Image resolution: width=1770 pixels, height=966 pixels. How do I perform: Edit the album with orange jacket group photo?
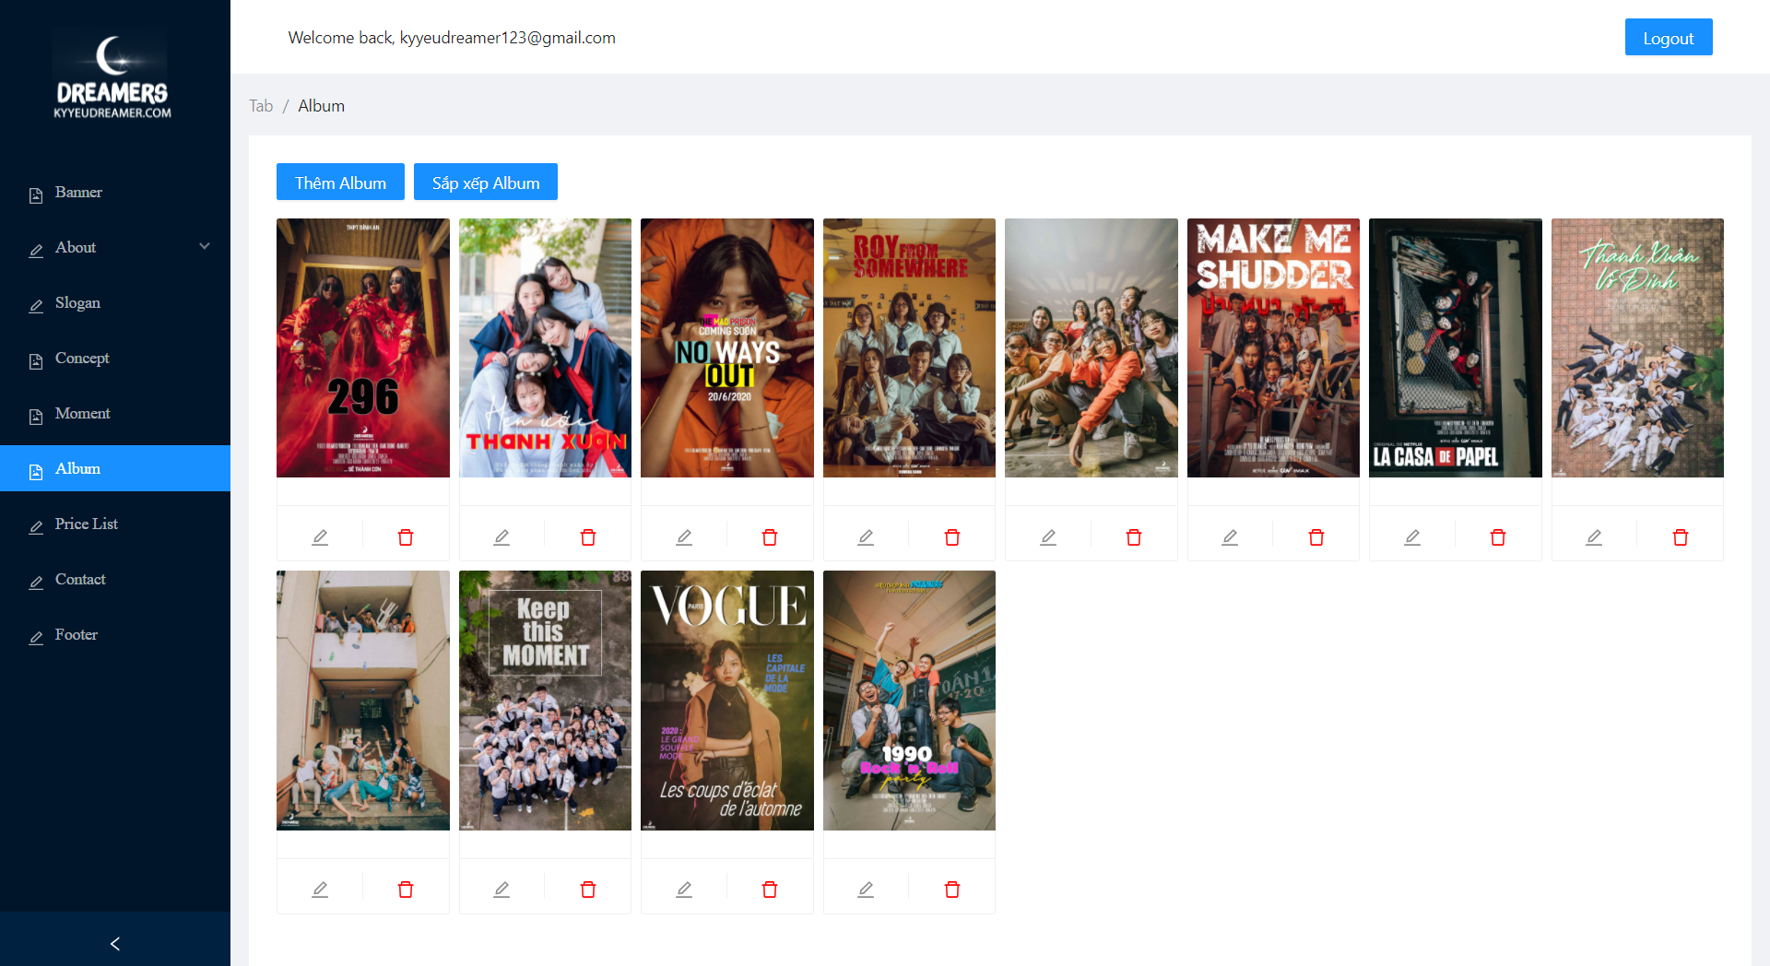pos(1048,536)
